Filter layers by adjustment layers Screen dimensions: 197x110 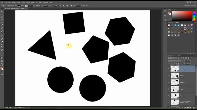tap(181, 58)
